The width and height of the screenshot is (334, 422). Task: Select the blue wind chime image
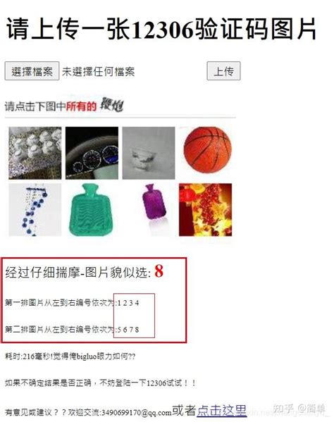pos(35,210)
